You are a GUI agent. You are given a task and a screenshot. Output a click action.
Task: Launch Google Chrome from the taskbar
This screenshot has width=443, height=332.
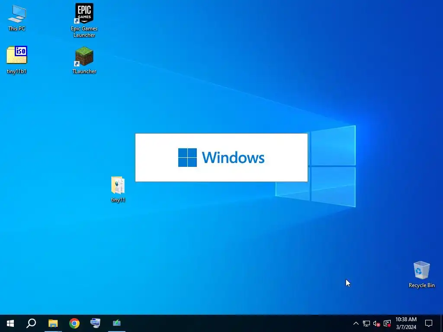tap(74, 323)
